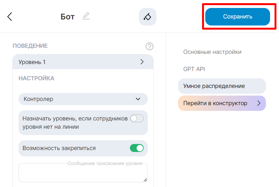Screen dimensions: 279x187
Task: Click the pencil icon next to Бот
Action: point(86,16)
